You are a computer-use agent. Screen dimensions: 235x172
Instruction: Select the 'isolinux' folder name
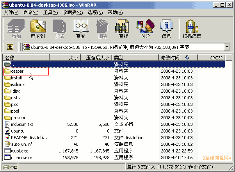coord(18,84)
